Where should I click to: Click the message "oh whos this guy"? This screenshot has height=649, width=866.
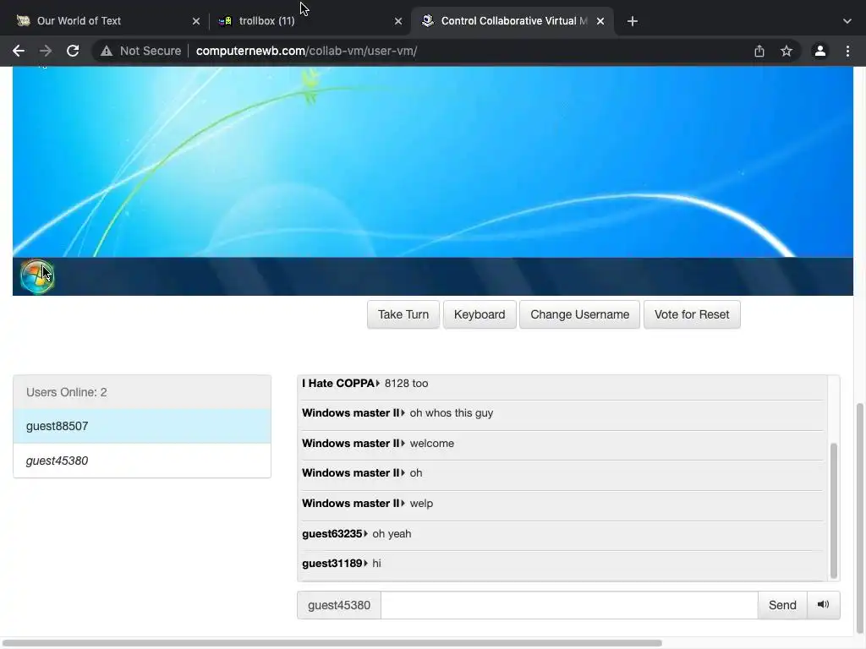point(452,412)
